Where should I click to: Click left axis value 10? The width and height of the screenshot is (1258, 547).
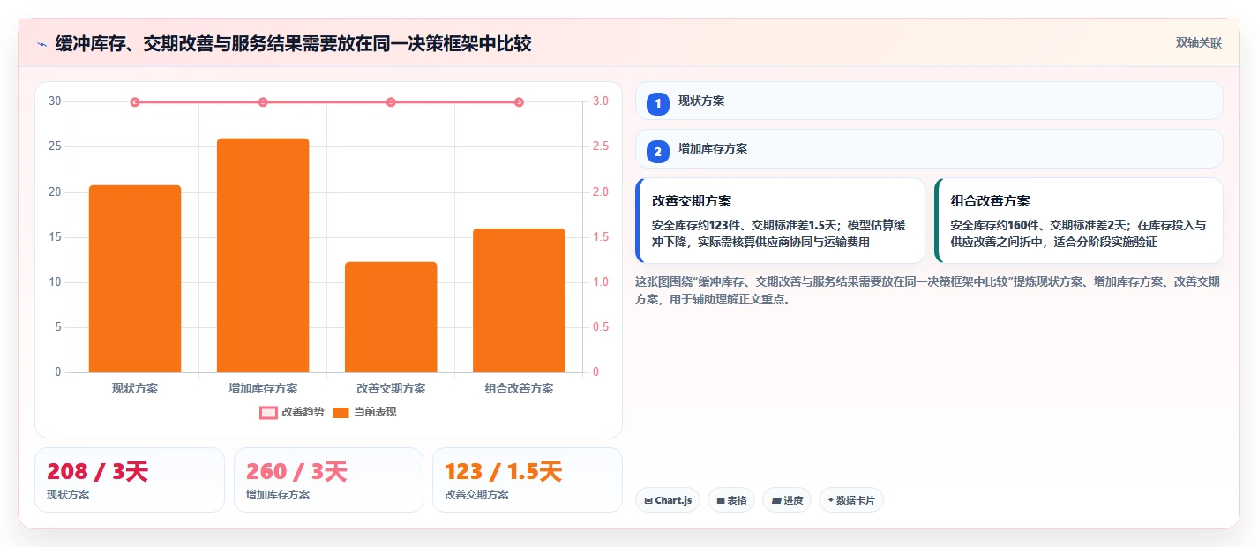click(55, 282)
